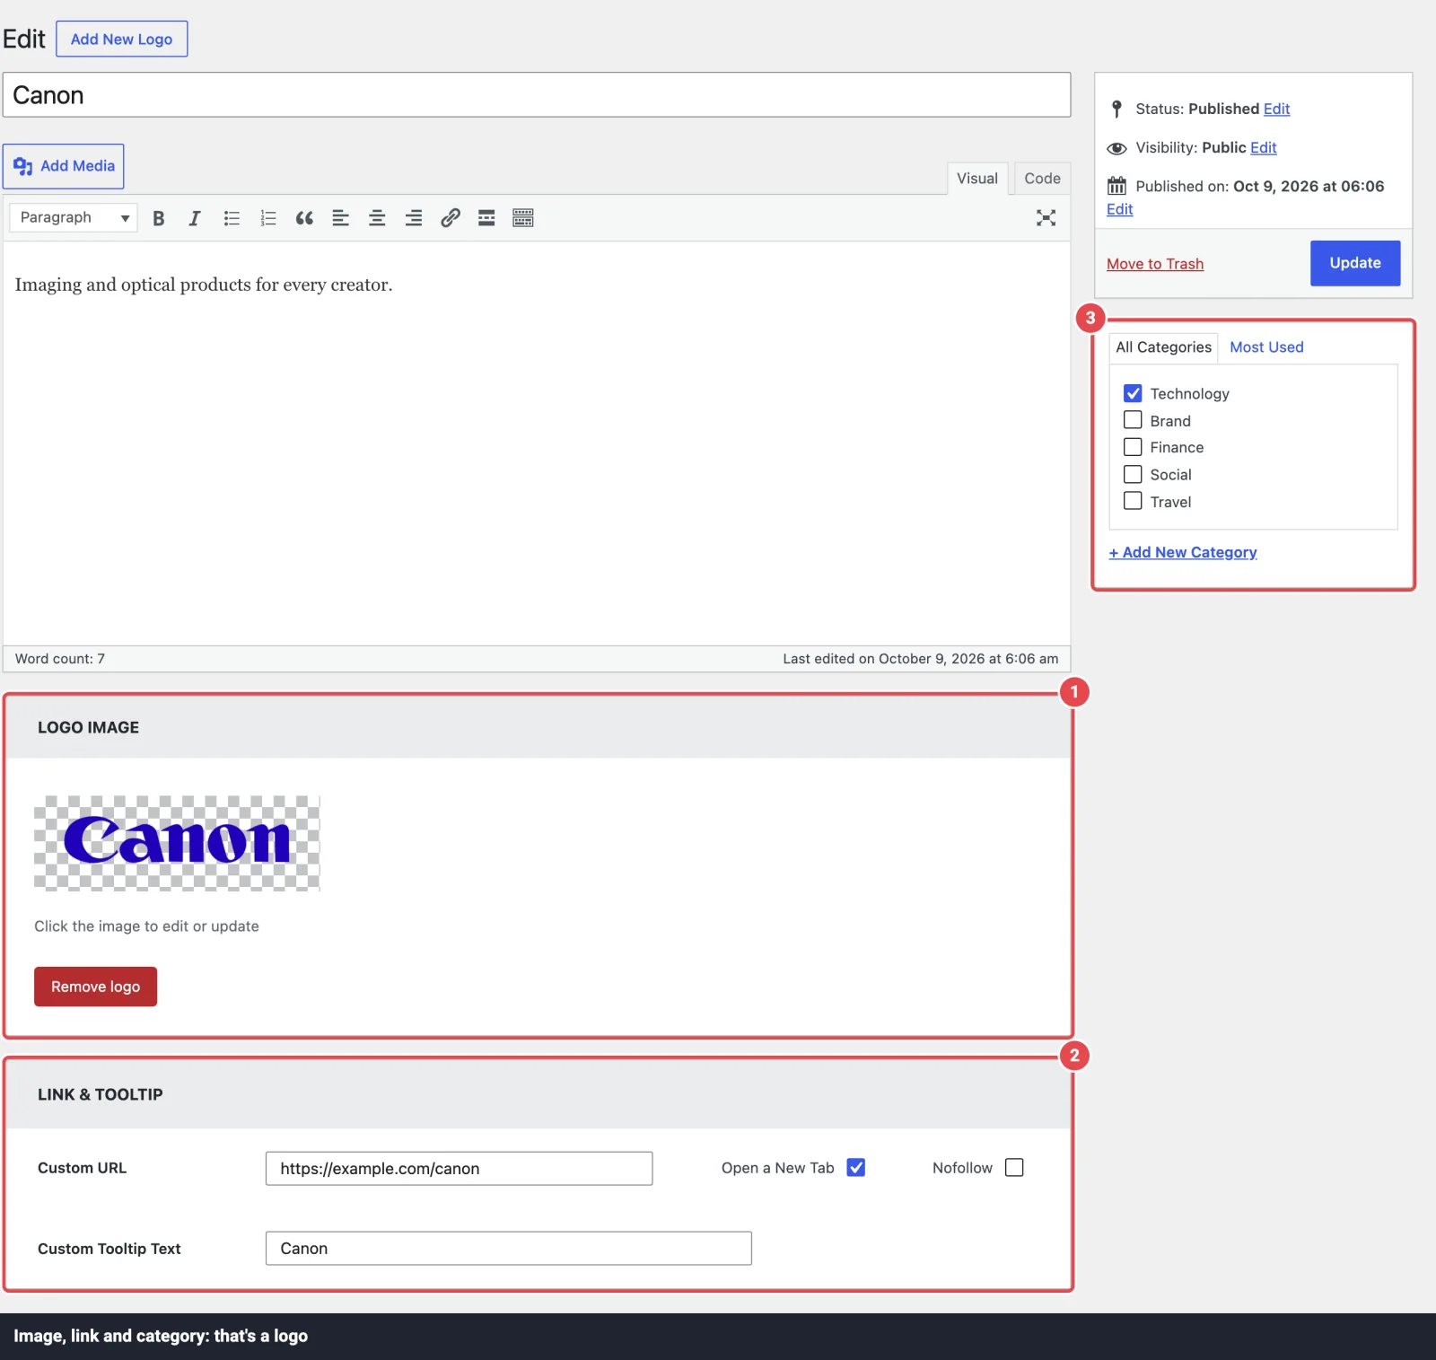Toggle bold formatting in editor toolbar
Image resolution: width=1436 pixels, height=1360 pixels.
click(159, 218)
